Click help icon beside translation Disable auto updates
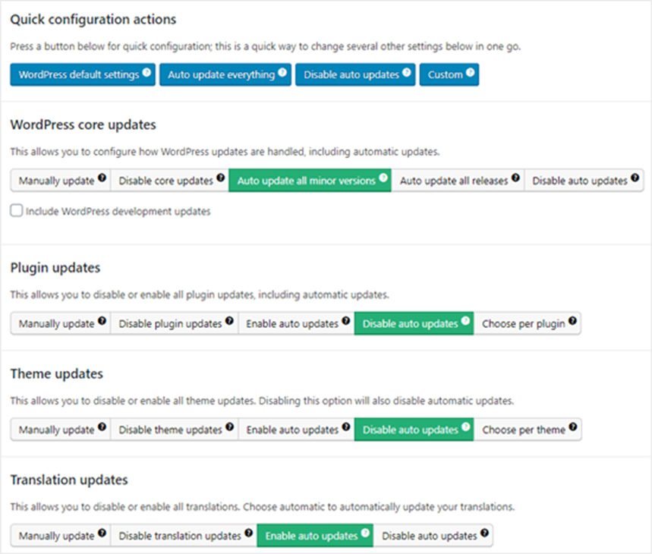652x554 pixels. coord(484,533)
